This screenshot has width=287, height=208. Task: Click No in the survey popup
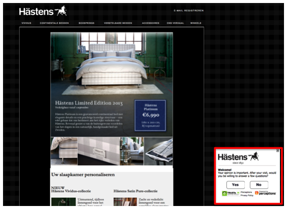(x=259, y=185)
